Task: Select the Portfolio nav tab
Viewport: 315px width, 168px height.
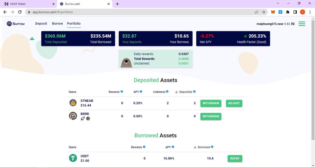Action: tap(74, 23)
